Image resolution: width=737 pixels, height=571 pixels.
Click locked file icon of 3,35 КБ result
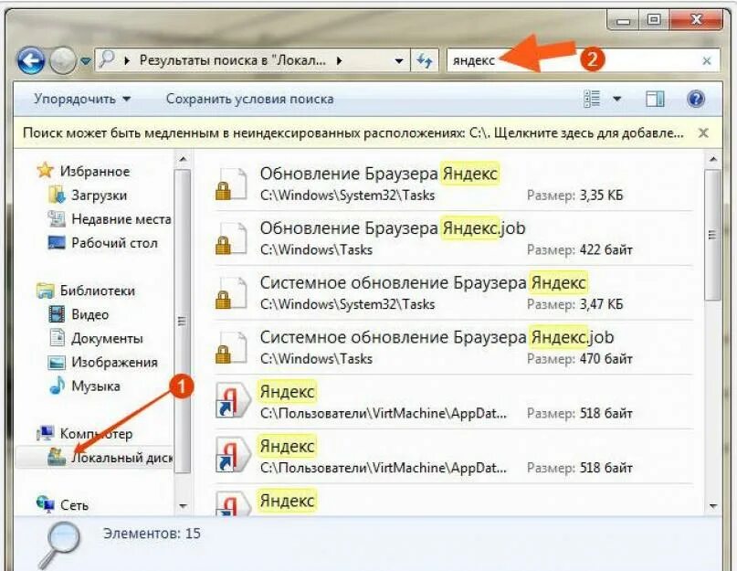click(x=231, y=185)
